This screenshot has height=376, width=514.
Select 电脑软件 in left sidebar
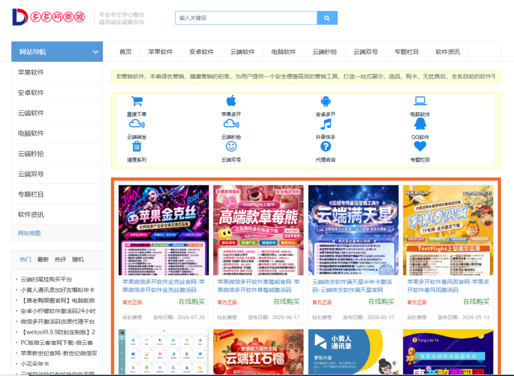pos(57,134)
